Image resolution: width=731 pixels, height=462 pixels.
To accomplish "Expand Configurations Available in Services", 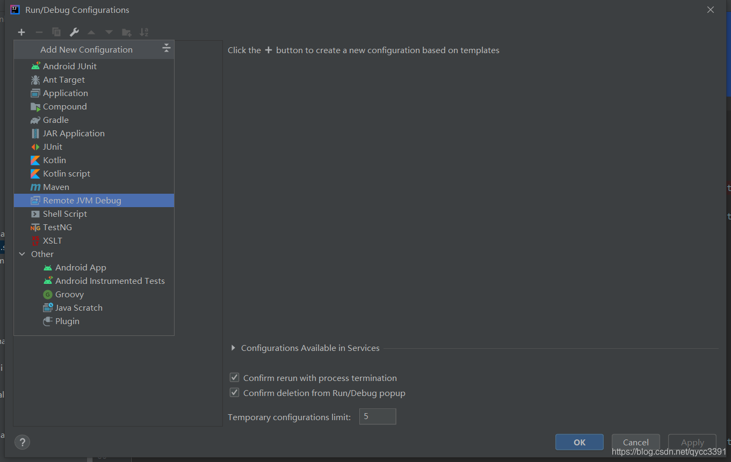I will tap(233, 348).
